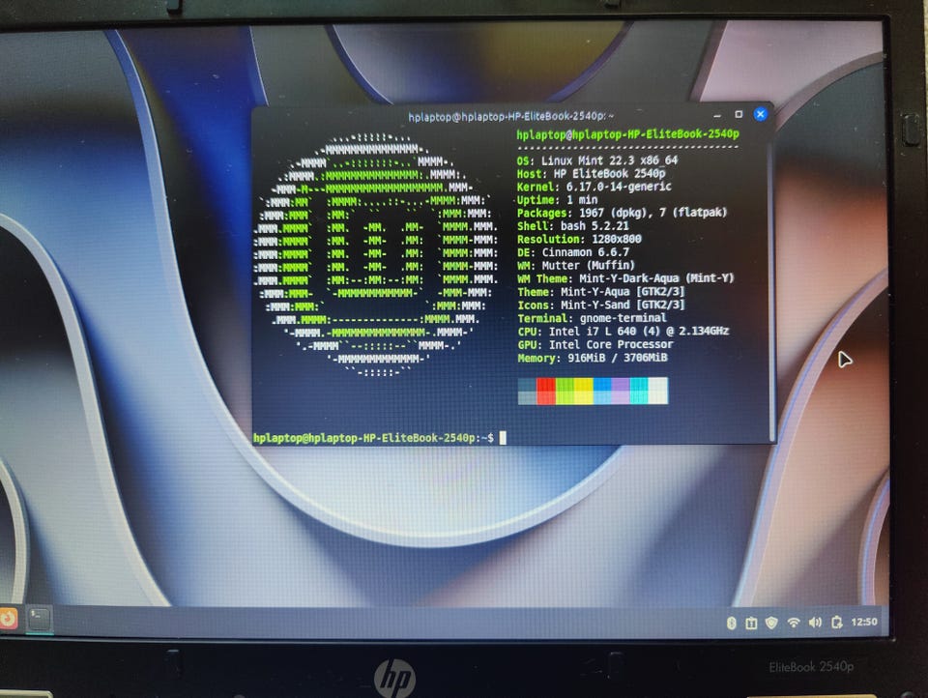Click the terminal title bar text
This screenshot has height=698, width=928.
[x=510, y=116]
